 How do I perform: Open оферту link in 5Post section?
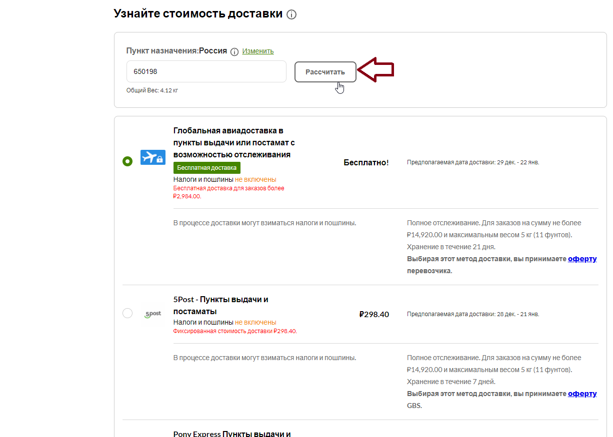[x=582, y=394]
